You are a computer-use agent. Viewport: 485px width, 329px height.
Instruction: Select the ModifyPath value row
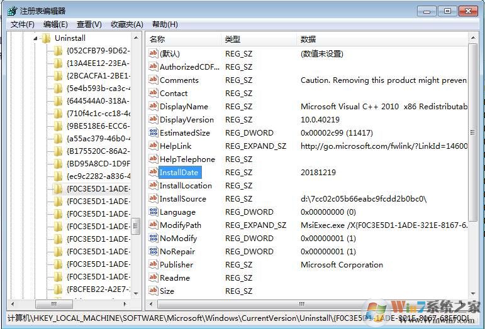pos(181,225)
